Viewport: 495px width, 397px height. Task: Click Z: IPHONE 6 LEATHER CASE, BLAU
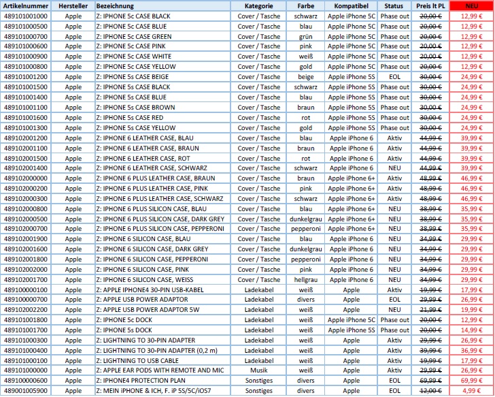point(163,138)
